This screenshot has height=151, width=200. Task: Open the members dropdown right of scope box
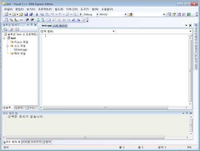coord(190,31)
